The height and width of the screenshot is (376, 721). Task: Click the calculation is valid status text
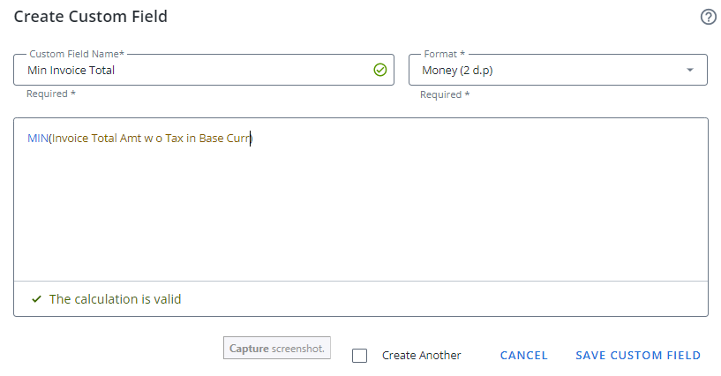[x=115, y=299]
